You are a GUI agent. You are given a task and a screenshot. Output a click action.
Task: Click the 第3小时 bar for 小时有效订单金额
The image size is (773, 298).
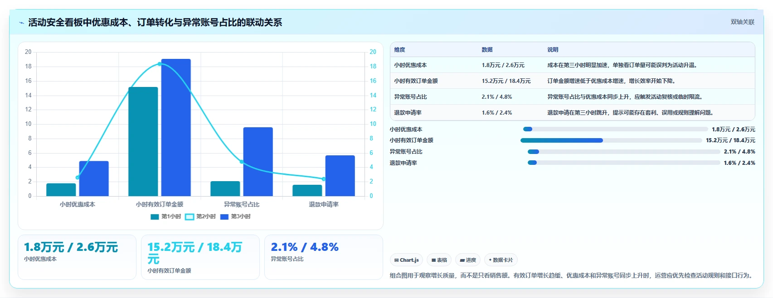176,128
